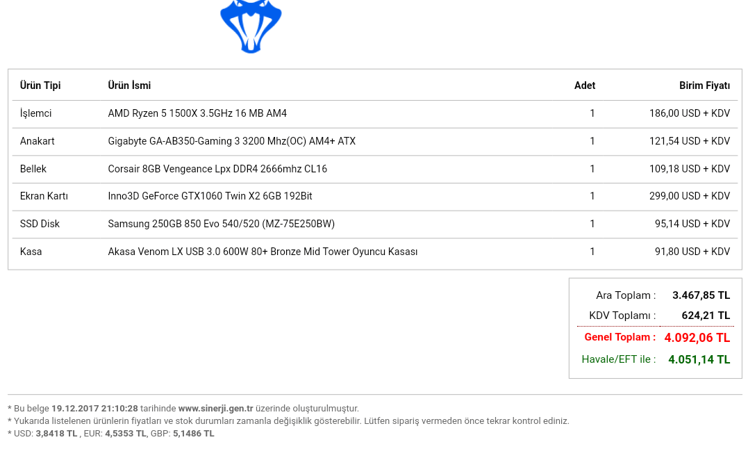The height and width of the screenshot is (458, 748).
Task: Click the tax value '624,21 TL'
Action: tap(706, 316)
